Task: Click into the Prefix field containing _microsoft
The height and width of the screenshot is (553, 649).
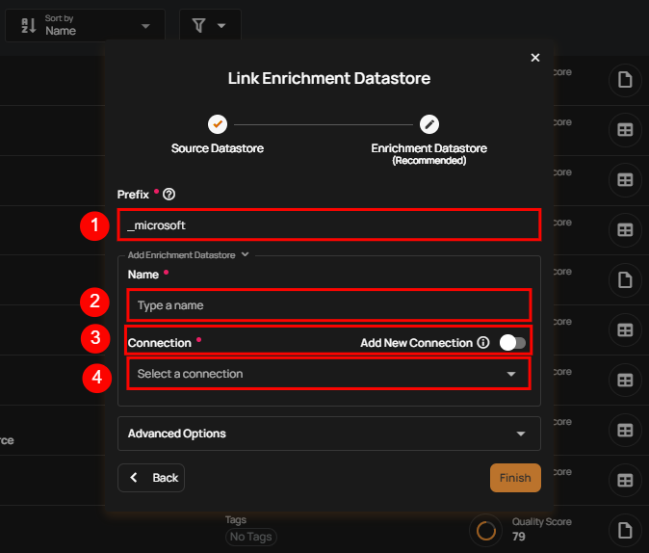Action: click(x=327, y=224)
